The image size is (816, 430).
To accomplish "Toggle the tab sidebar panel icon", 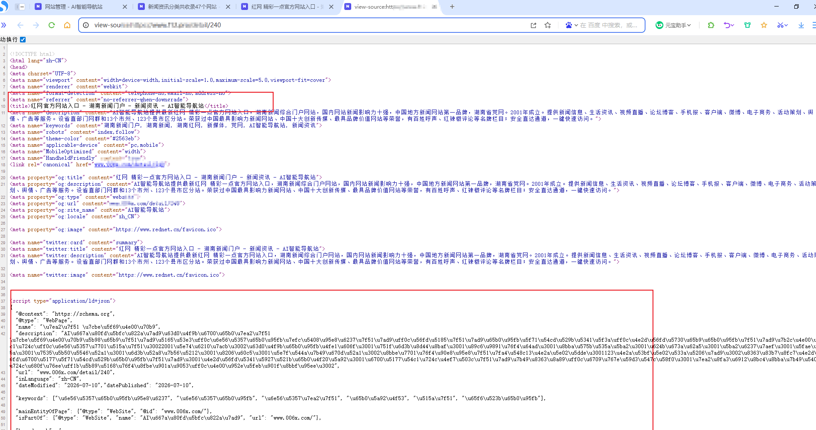I will (20, 7).
